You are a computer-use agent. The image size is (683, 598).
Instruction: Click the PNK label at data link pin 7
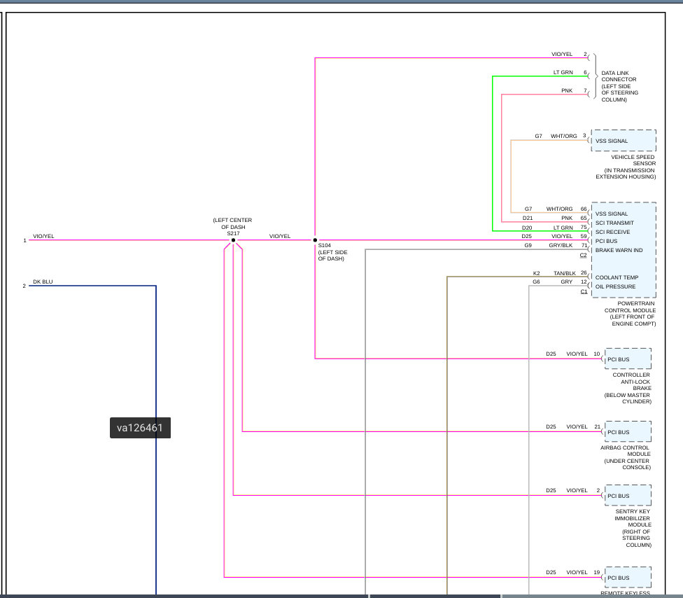tap(567, 90)
